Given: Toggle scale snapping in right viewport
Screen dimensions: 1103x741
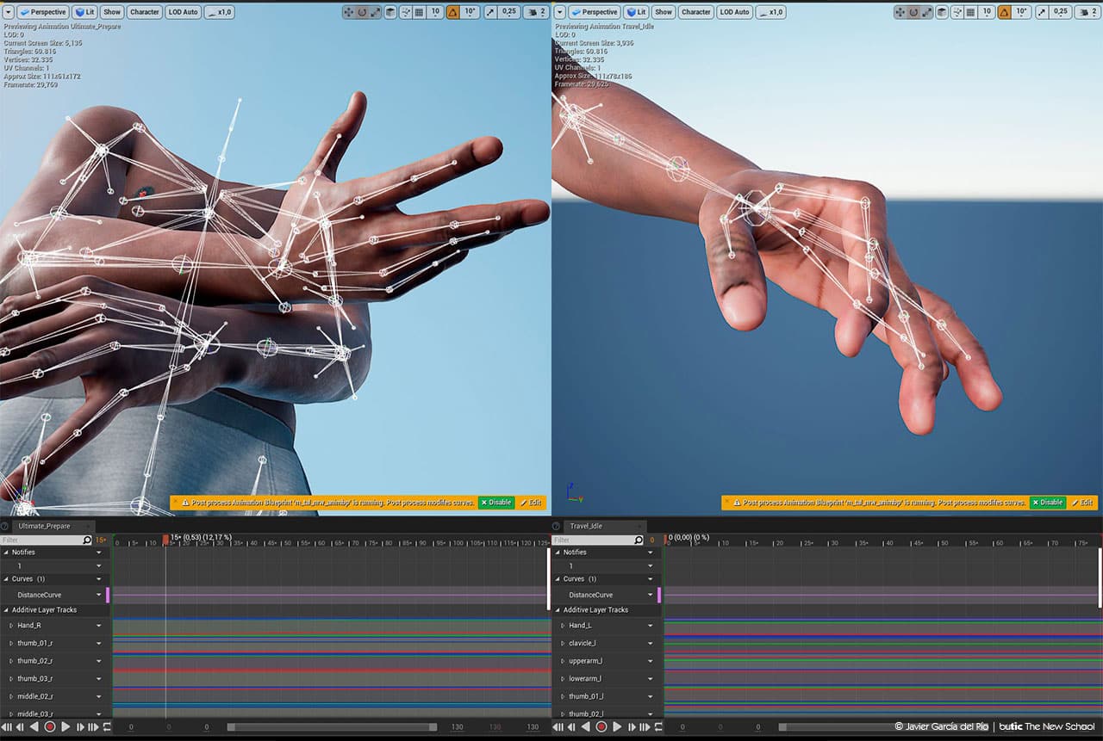Looking at the screenshot, I should point(1042,12).
